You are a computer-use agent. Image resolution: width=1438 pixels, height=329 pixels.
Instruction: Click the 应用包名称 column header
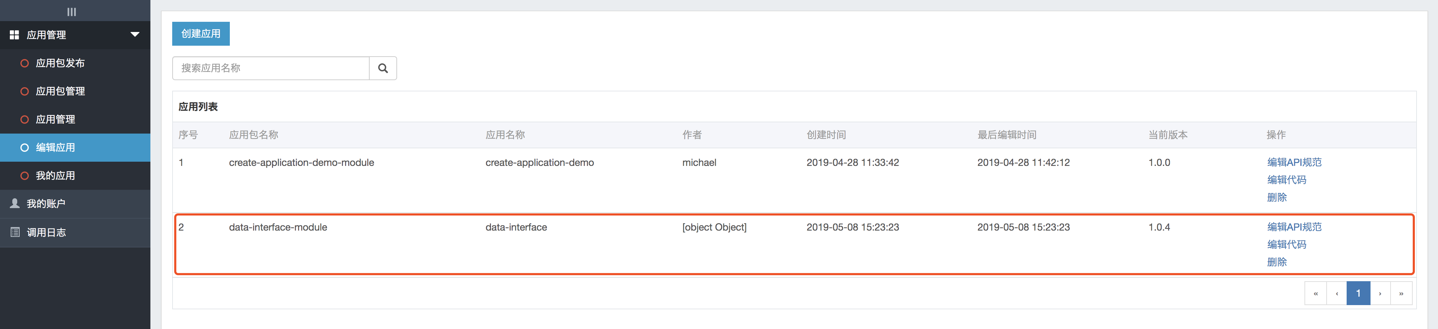click(253, 135)
